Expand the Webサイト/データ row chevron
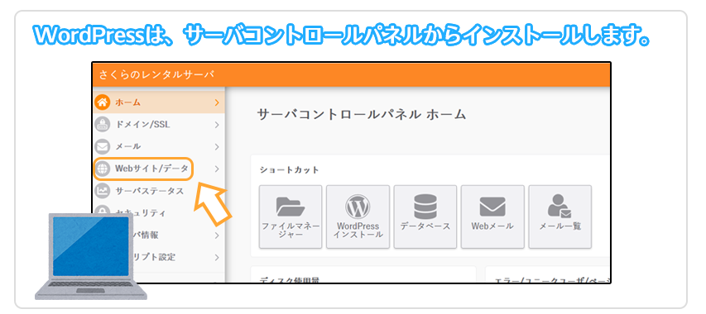The height and width of the screenshot is (314, 706). (217, 169)
